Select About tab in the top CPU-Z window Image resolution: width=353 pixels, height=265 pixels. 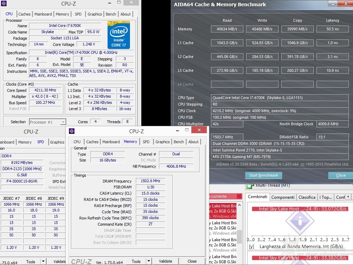125,14
